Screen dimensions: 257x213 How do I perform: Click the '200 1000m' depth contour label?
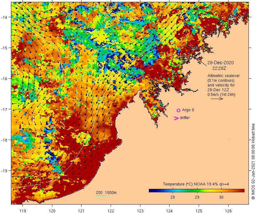click(x=106, y=193)
